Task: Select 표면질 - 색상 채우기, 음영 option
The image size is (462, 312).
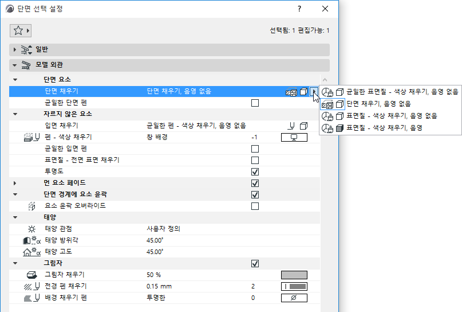Action: 390,128
